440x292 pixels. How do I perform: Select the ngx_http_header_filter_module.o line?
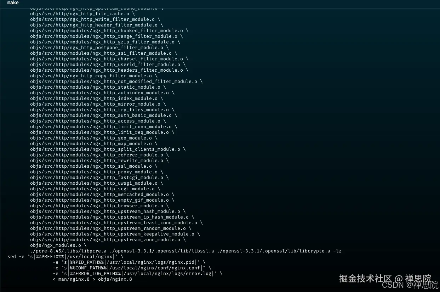96,25
